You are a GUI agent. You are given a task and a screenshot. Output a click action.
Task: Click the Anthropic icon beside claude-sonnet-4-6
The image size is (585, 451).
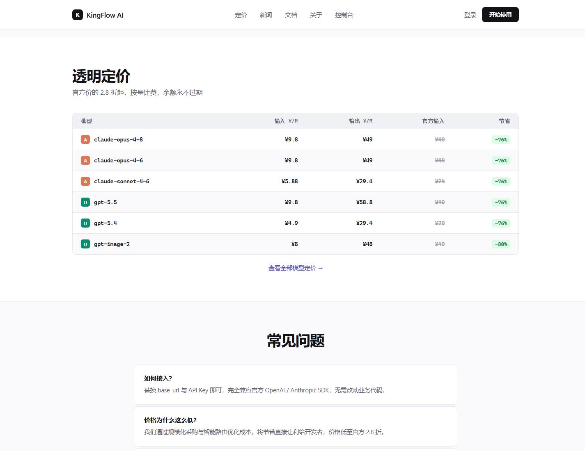[x=85, y=181]
